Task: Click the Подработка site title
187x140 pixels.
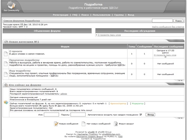Action: (x=93, y=4)
